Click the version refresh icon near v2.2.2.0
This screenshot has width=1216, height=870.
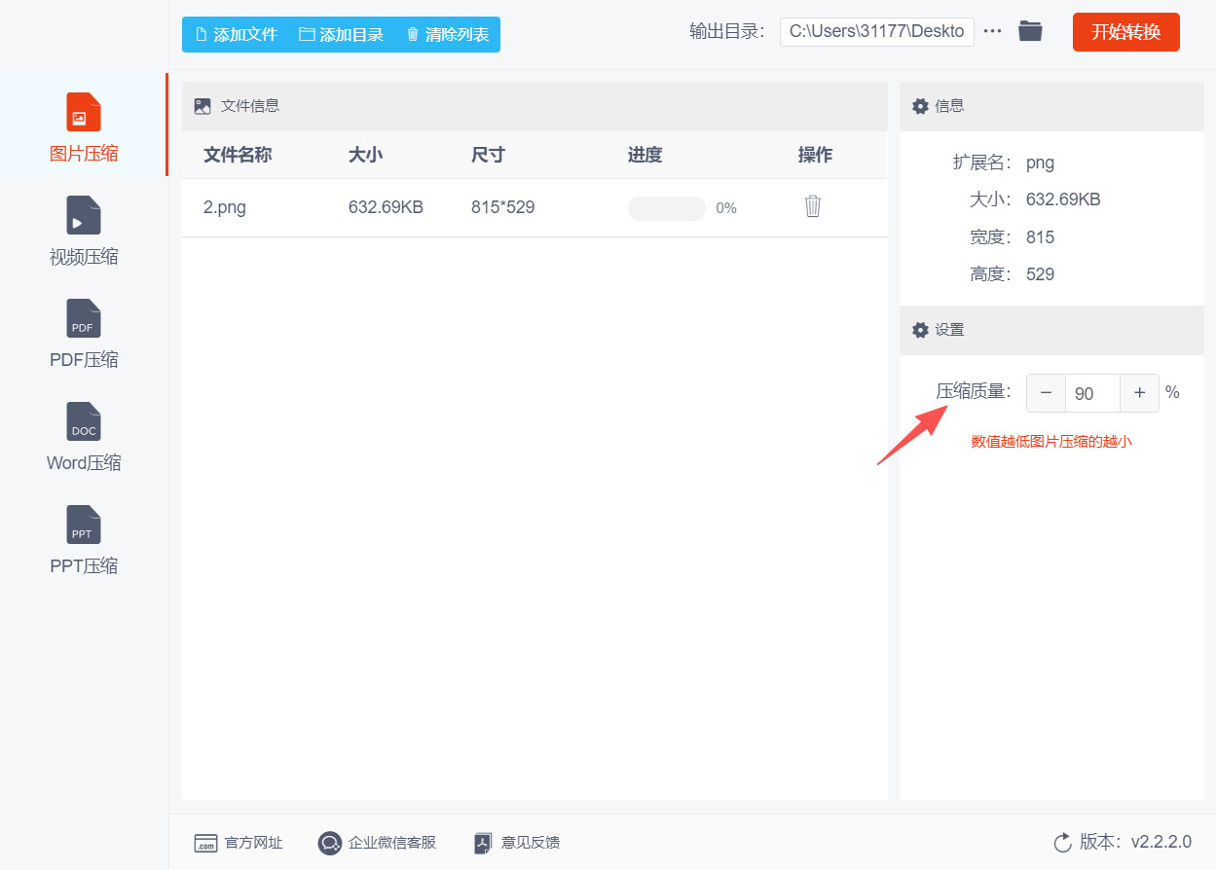coord(1061,843)
